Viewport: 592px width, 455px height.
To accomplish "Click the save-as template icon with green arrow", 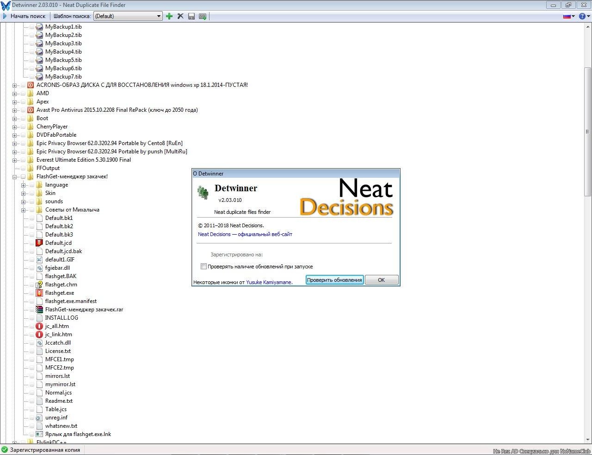I will point(203,16).
